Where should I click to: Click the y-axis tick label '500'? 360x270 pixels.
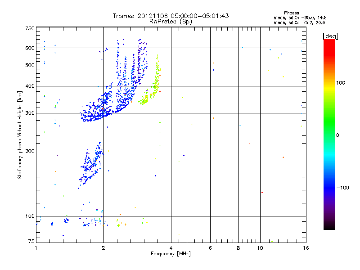pyautogui.click(x=30, y=65)
